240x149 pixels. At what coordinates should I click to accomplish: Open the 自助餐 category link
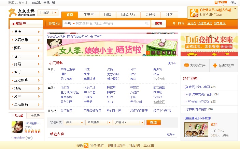[158, 69]
